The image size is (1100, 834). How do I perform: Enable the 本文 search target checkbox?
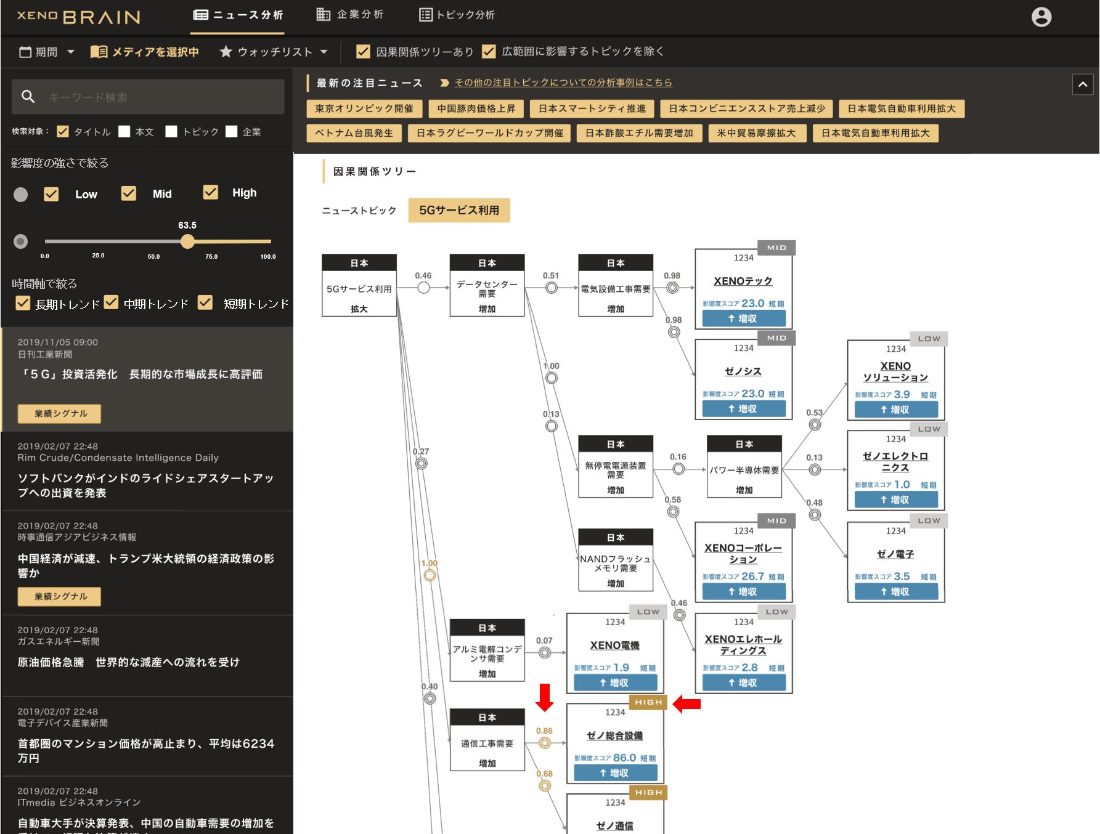pos(124,131)
